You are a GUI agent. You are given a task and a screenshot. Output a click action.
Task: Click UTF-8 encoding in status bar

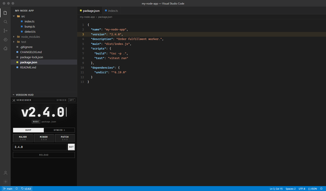tap(302, 189)
